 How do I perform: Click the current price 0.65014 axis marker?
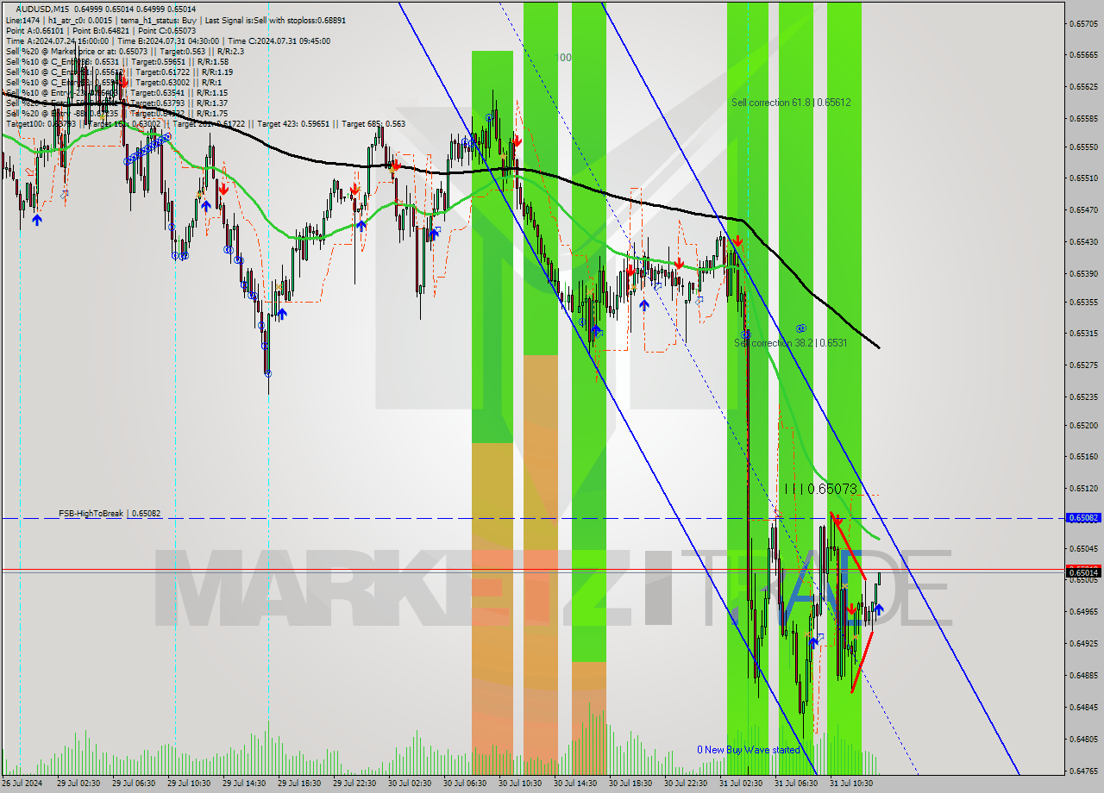pos(1084,572)
